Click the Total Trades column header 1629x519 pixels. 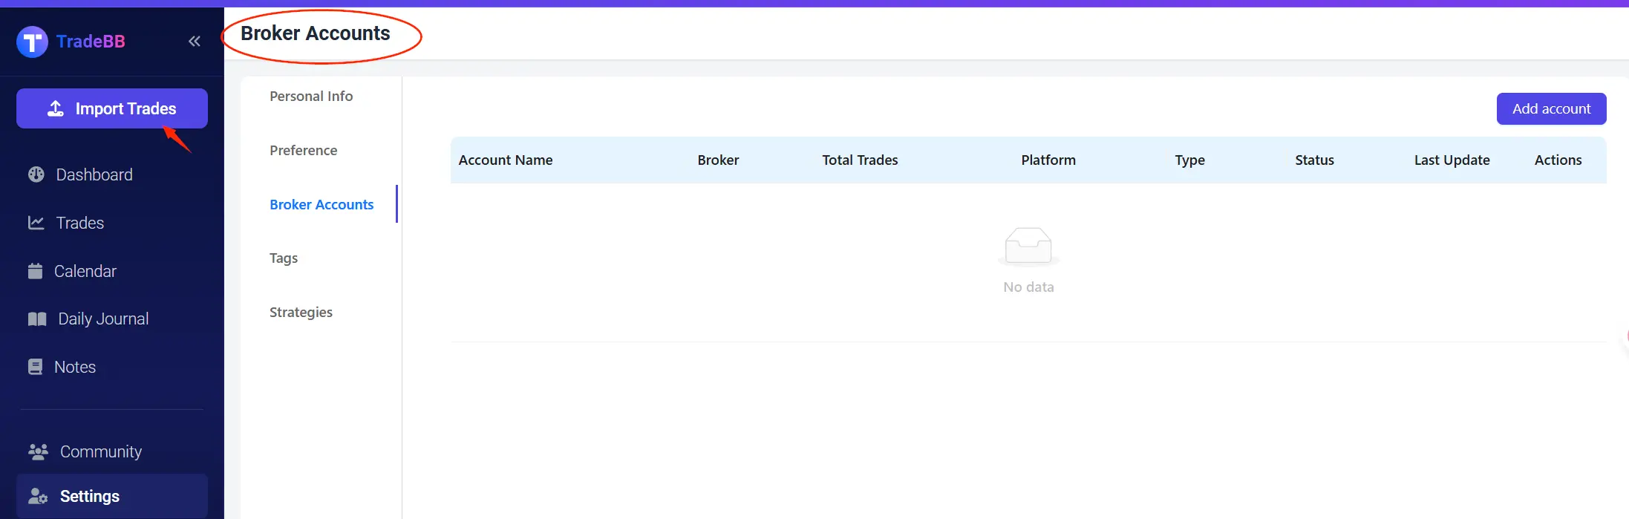(x=860, y=160)
